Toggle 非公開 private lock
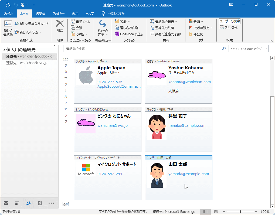The image size is (275, 215). tap(196, 34)
